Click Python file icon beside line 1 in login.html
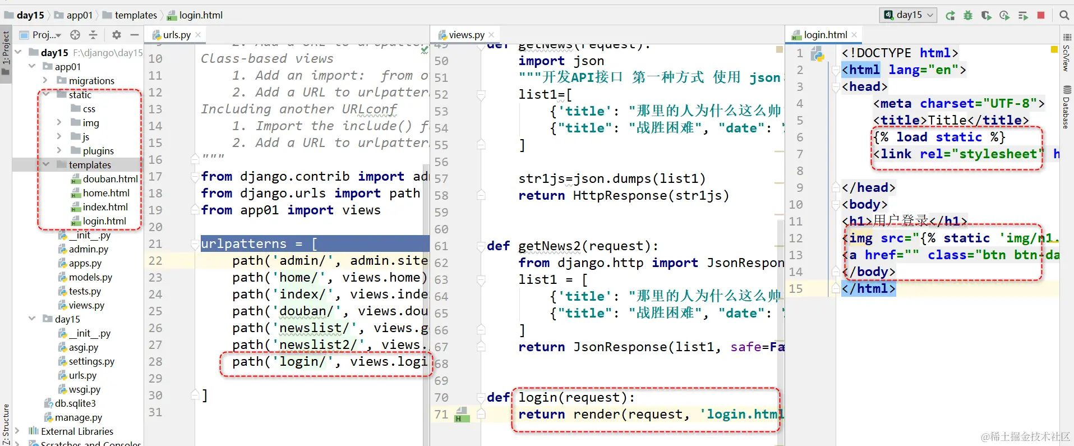The width and height of the screenshot is (1074, 446). 818,54
